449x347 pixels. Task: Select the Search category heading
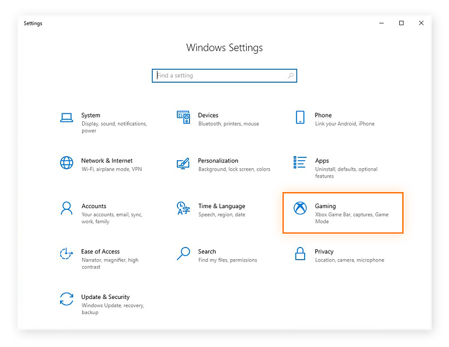point(207,252)
